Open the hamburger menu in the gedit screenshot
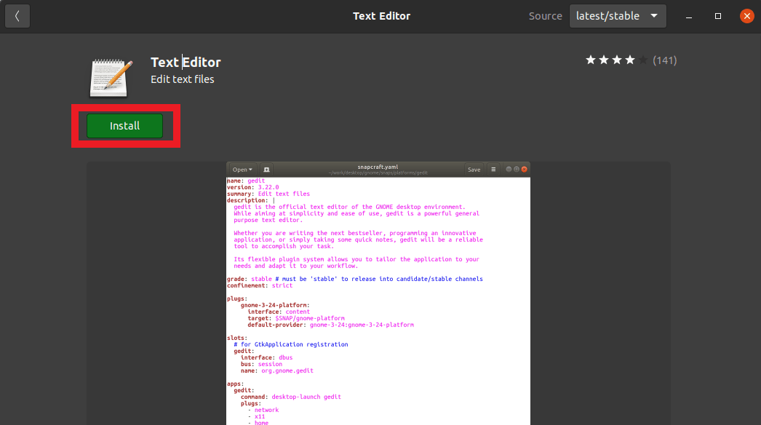Screen dimensions: 761x425 click(493, 168)
